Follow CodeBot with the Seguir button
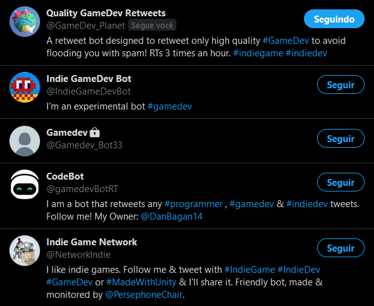Viewport: 374px width, 306px height. tap(341, 182)
